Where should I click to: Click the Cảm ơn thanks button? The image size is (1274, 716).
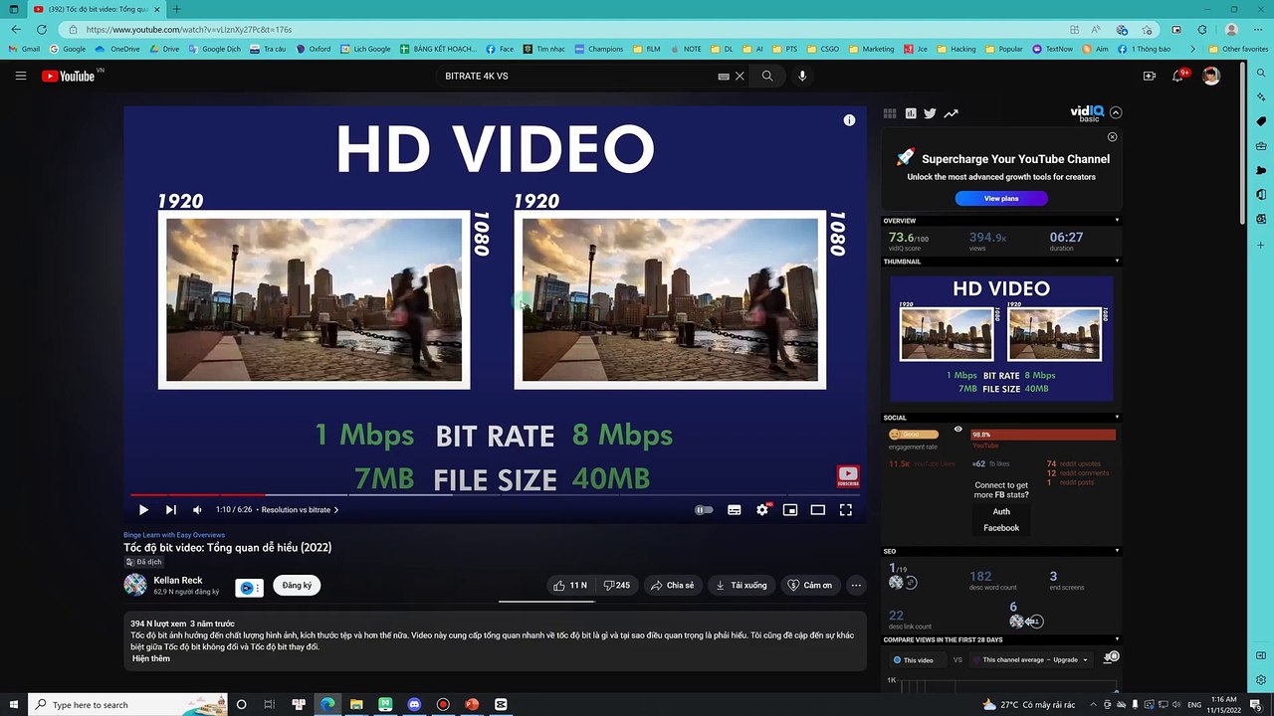pos(809,586)
